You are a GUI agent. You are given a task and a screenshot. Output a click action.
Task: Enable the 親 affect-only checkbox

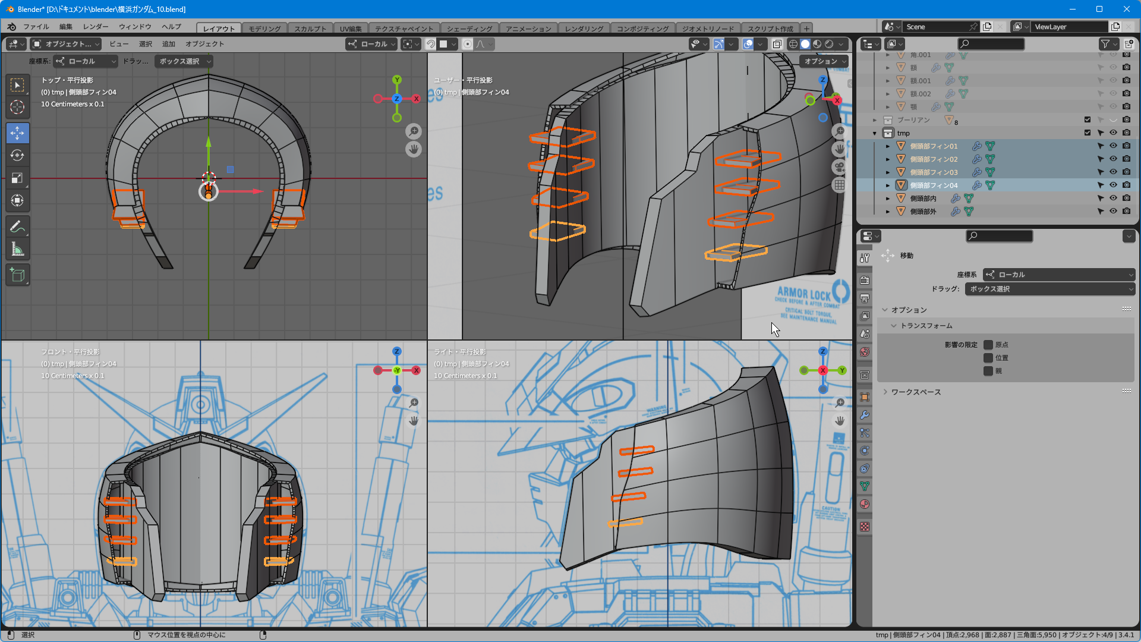[x=988, y=371]
